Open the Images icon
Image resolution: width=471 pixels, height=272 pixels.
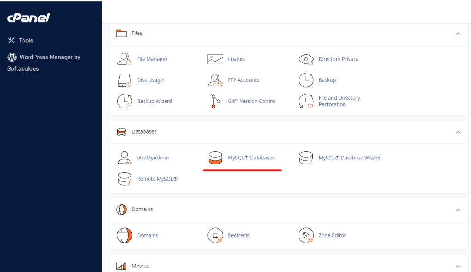tap(215, 59)
